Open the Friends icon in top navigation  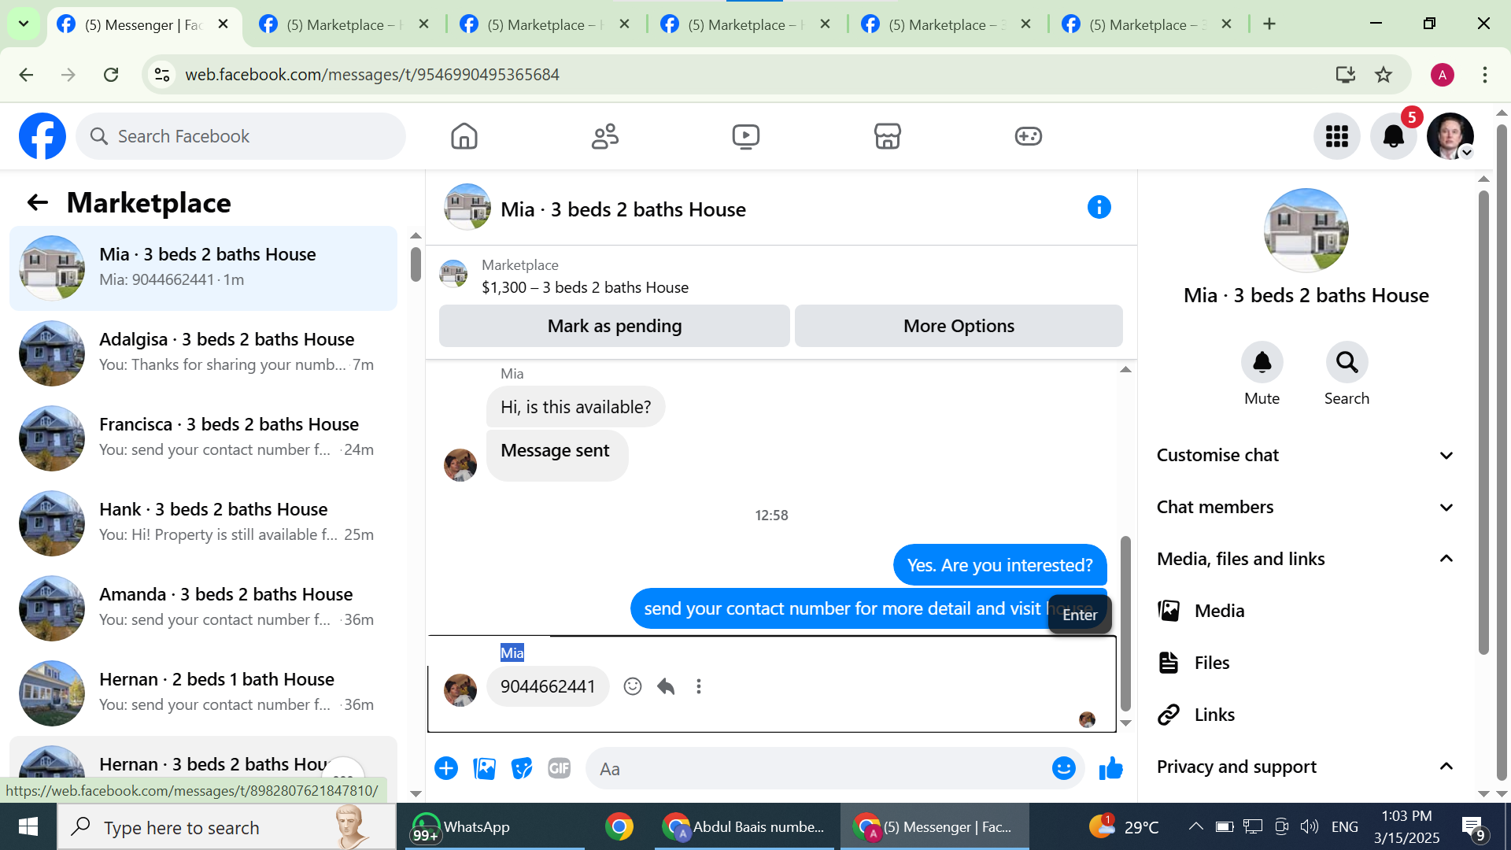point(604,136)
